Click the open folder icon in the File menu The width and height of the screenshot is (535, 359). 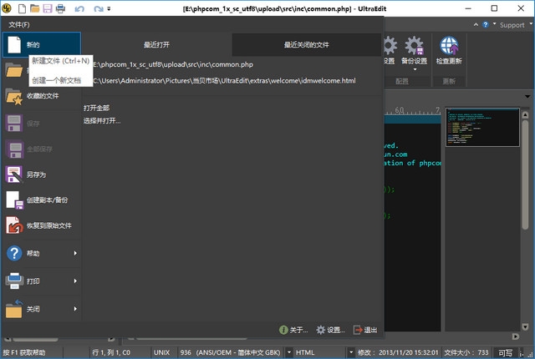point(13,70)
